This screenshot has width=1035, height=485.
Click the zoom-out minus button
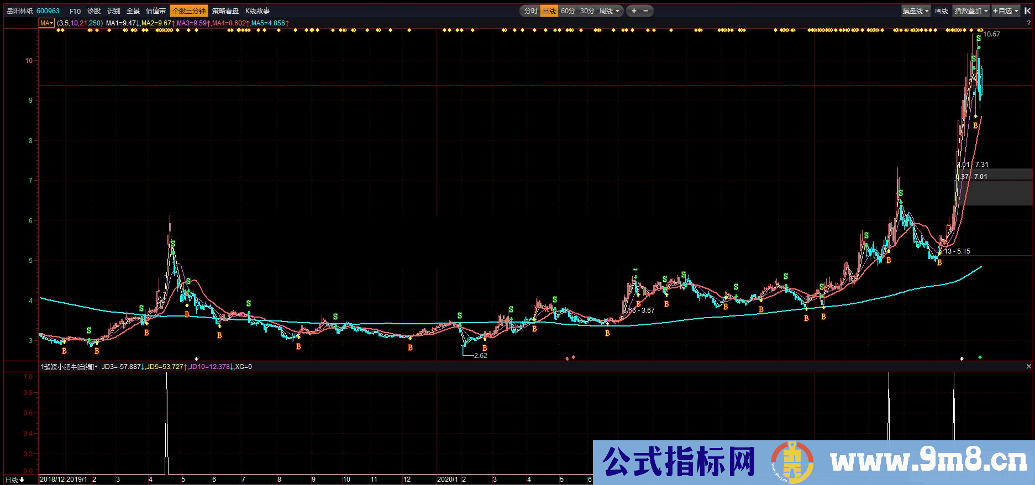click(x=645, y=10)
